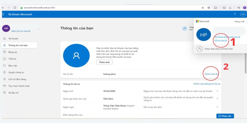The width and height of the screenshot is (247, 123).
Task: Open the Phản hồi feedback button
Action: 225,116
